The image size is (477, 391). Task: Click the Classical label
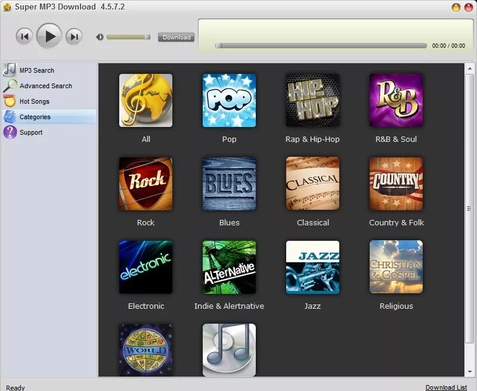click(313, 222)
